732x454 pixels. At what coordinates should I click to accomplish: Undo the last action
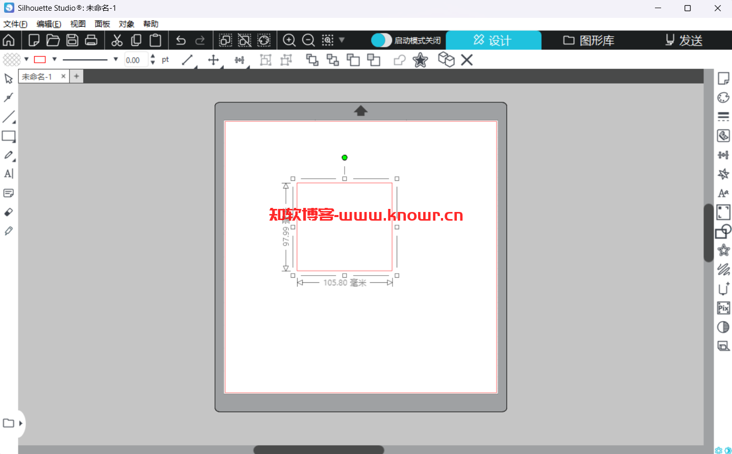coord(181,40)
